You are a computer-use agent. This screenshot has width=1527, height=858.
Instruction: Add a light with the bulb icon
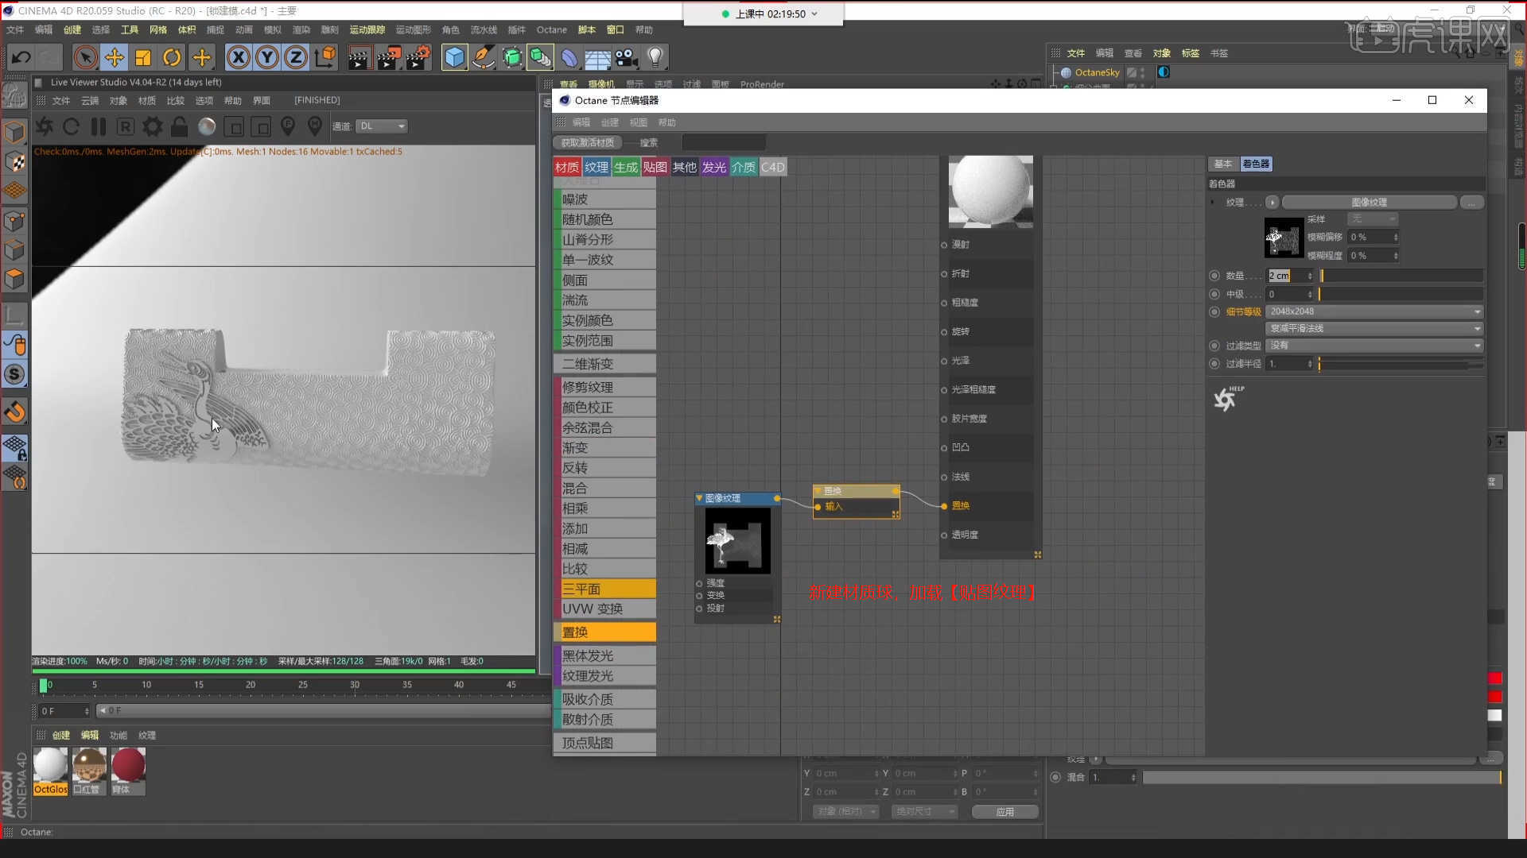click(x=655, y=57)
